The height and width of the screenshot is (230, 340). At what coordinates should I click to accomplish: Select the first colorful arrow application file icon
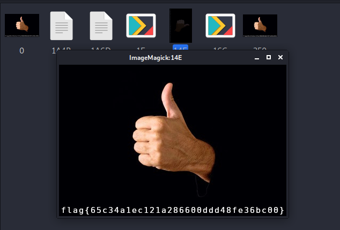(141, 26)
